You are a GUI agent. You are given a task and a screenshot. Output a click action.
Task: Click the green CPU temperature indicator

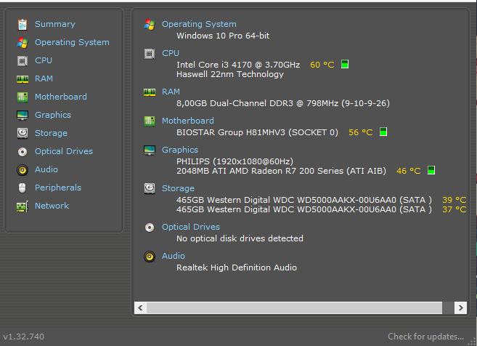[345, 64]
